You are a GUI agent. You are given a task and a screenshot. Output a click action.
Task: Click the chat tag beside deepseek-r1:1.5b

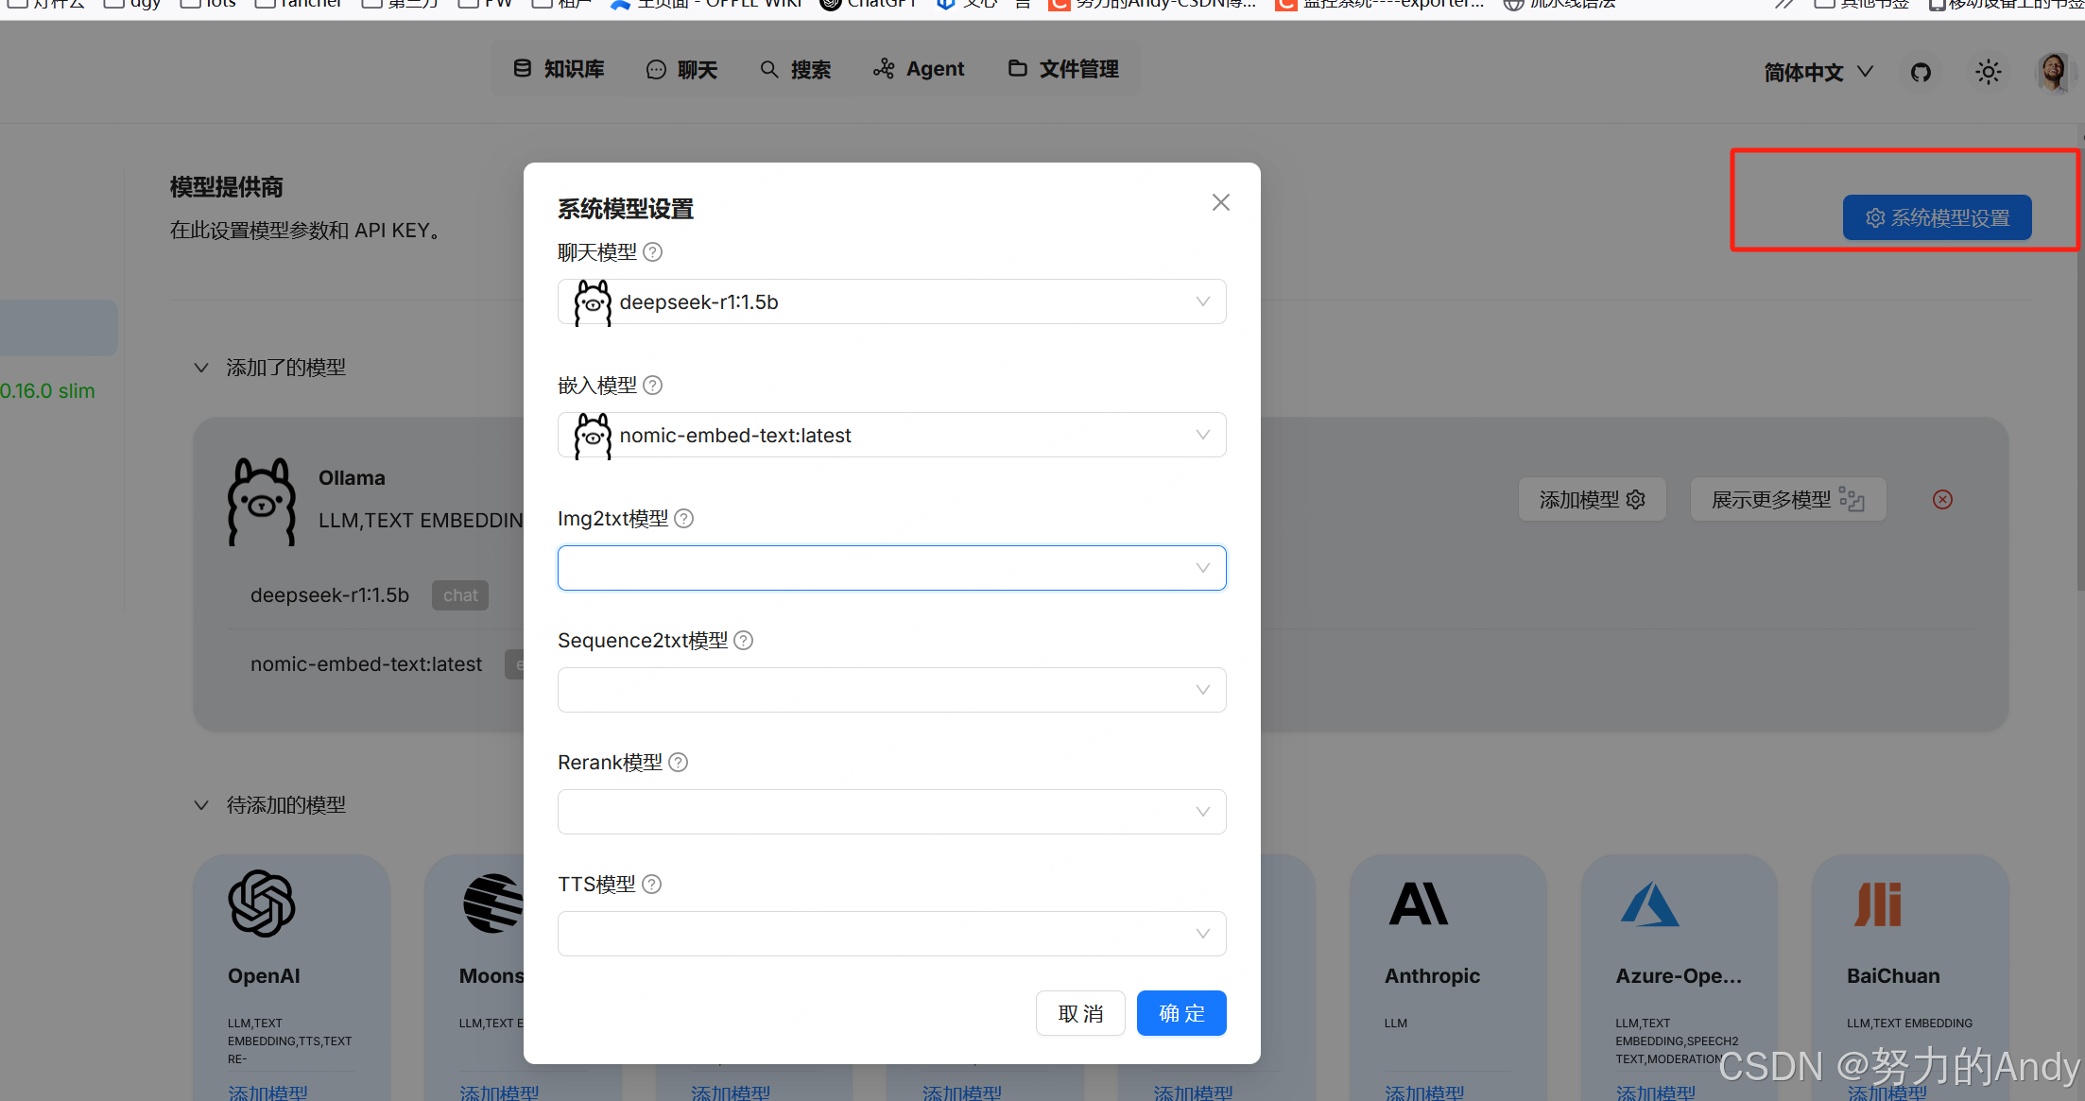tap(460, 595)
